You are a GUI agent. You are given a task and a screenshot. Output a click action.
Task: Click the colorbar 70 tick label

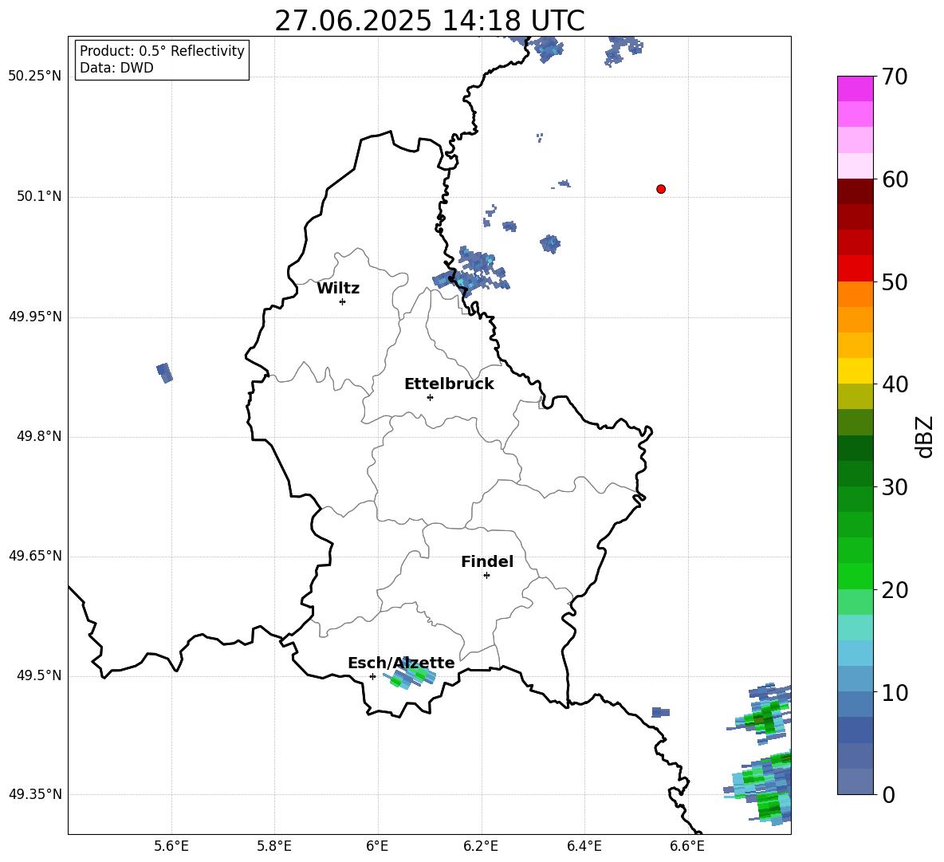click(895, 77)
